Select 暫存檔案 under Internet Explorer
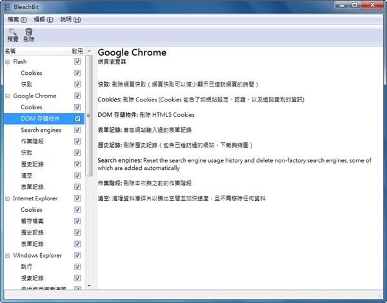The height and width of the screenshot is (303, 387). click(32, 221)
